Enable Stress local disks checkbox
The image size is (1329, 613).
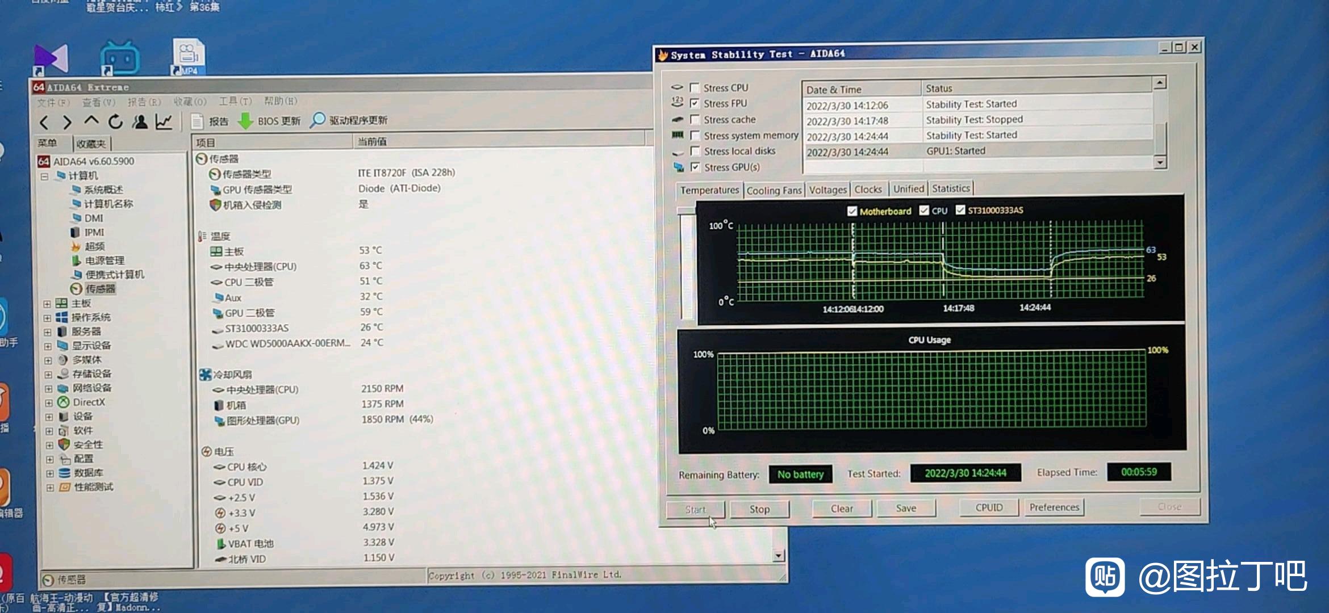[695, 151]
